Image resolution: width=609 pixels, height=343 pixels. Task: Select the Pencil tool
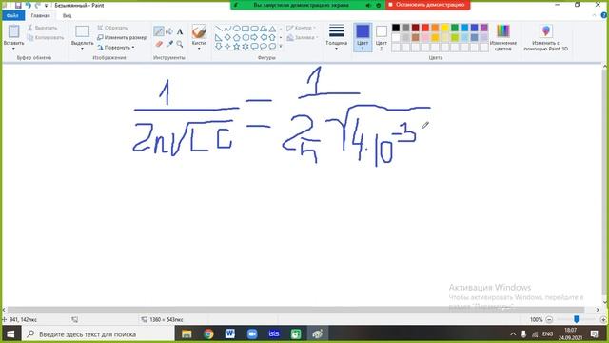click(159, 31)
